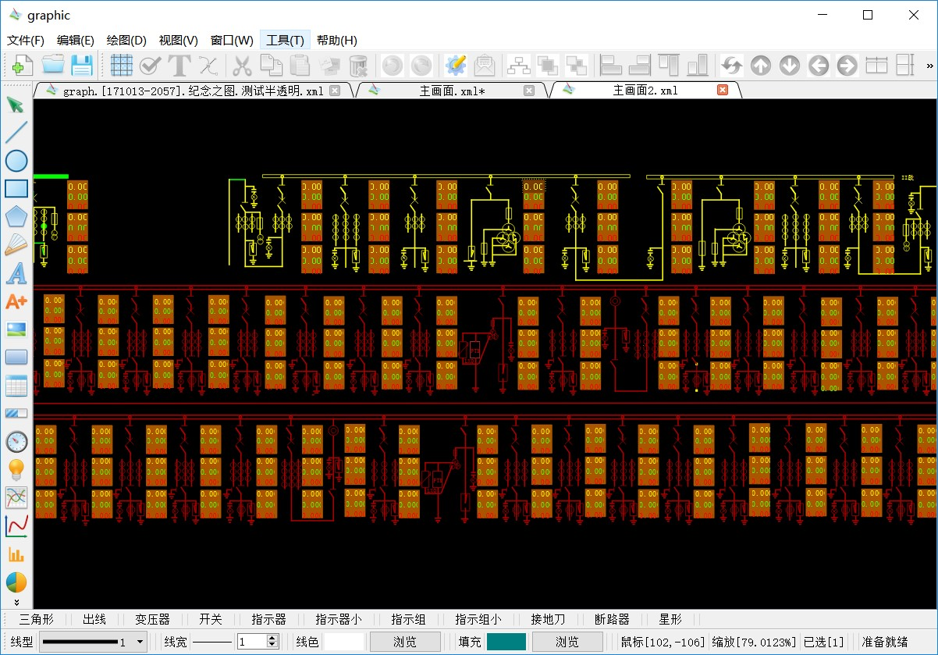
Task: Click the save floppy disk icon
Action: click(82, 65)
